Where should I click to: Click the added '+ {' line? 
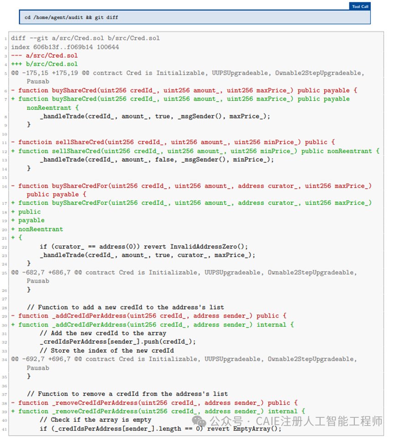[x=17, y=238]
